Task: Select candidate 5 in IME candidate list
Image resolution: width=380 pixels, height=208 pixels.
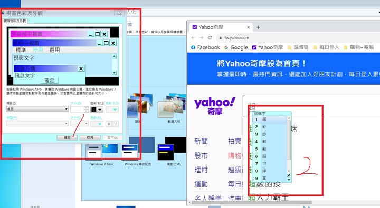Action: (x=270, y=149)
